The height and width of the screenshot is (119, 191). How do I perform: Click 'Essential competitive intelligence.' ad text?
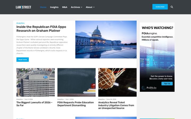157,37
